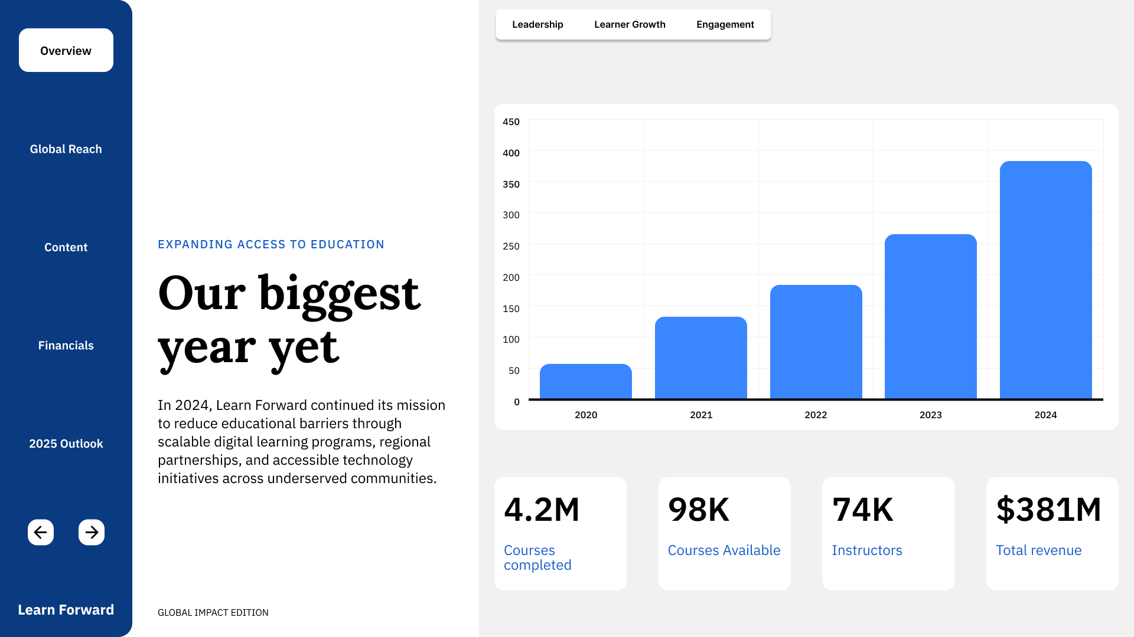Click the Learn Forward brand name

[x=66, y=610]
